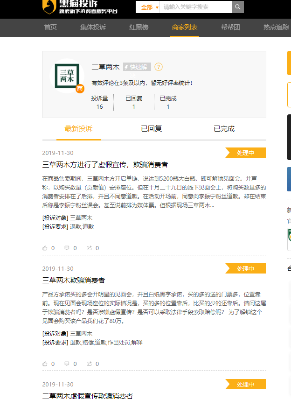The height and width of the screenshot is (407, 291).
Task: Click the search keyword input field
Action: point(195,7)
